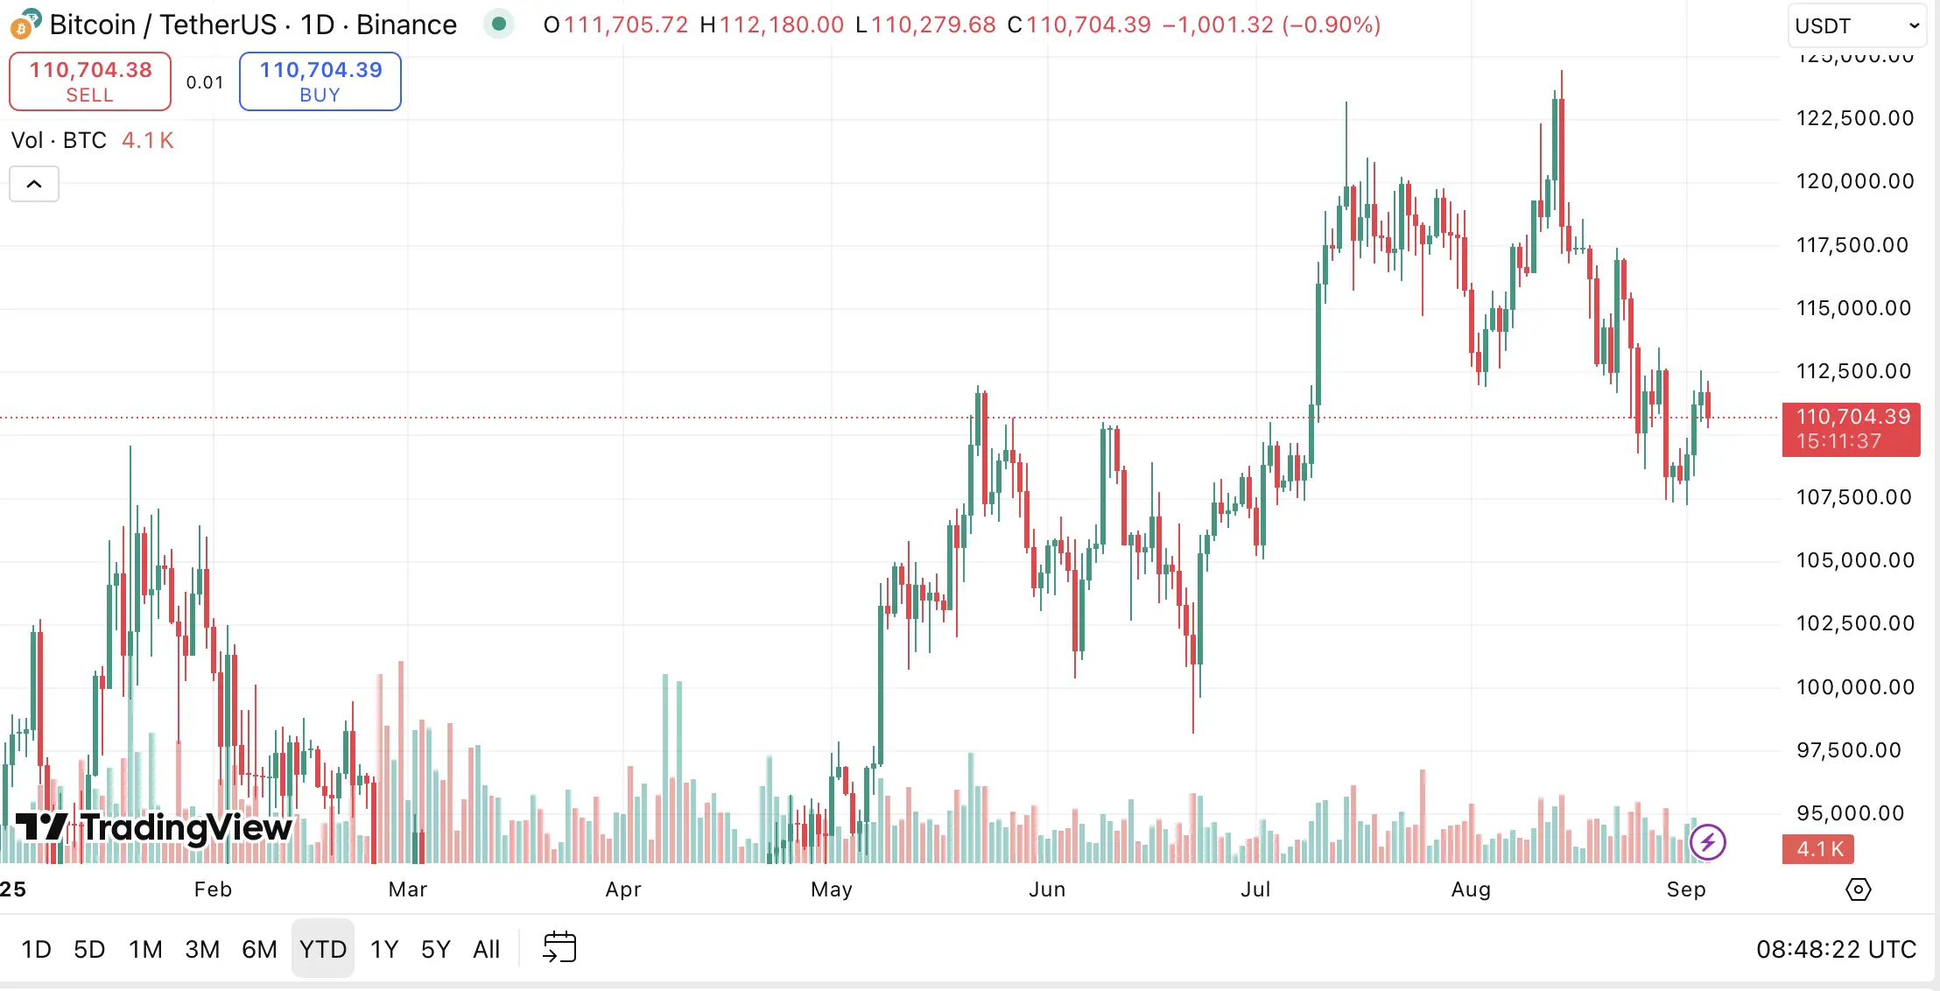
Task: Click the green market status dot
Action: 500,25
